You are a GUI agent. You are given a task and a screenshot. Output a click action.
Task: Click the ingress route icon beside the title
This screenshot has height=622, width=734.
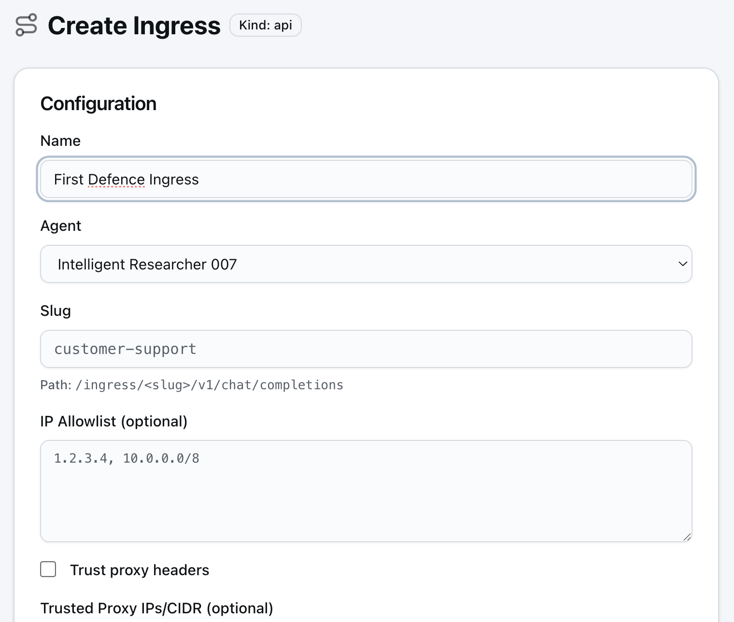26,25
